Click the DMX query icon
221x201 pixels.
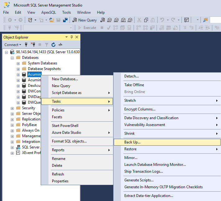pyautogui.click(x=116, y=20)
